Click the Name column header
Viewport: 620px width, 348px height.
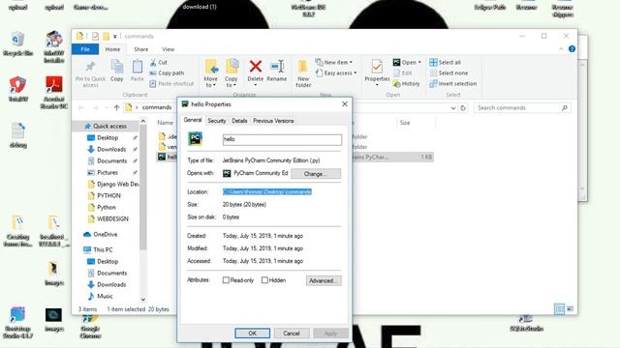click(165, 123)
